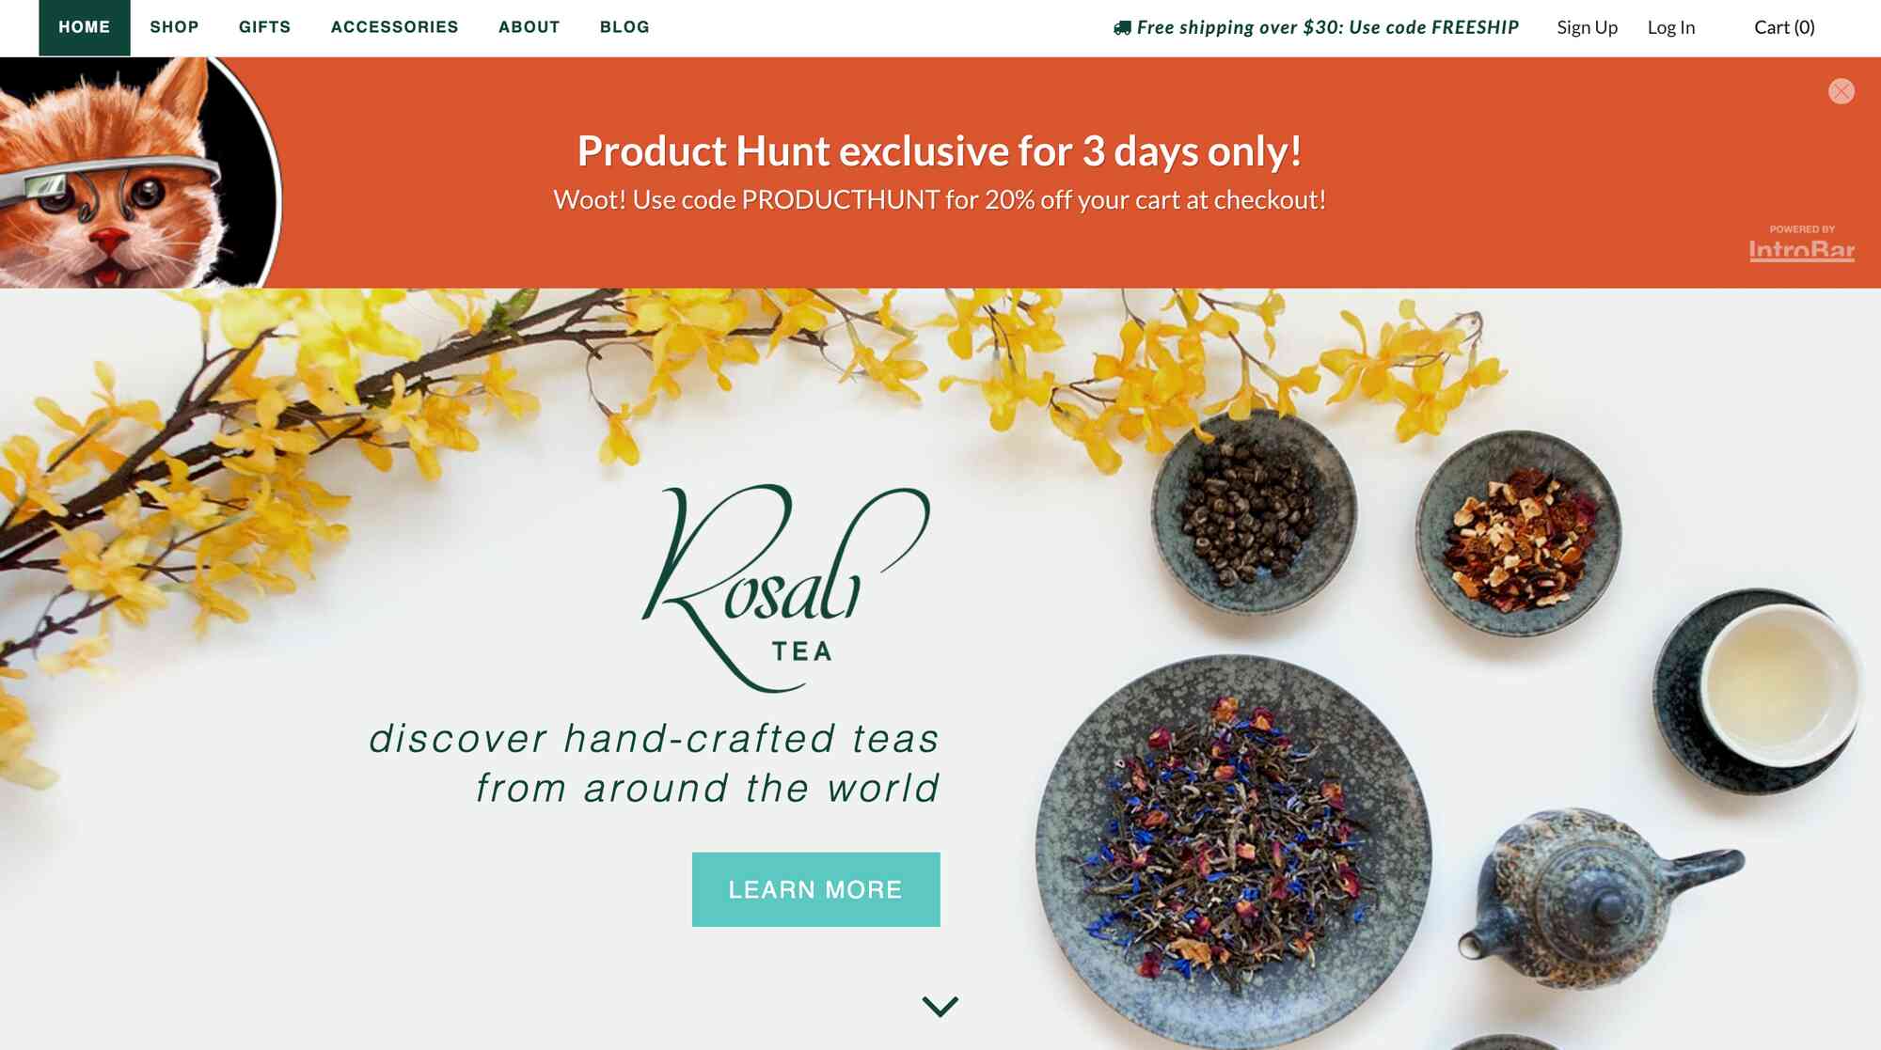The height and width of the screenshot is (1050, 1881).
Task: Open the Accessories navigation item
Action: click(394, 27)
